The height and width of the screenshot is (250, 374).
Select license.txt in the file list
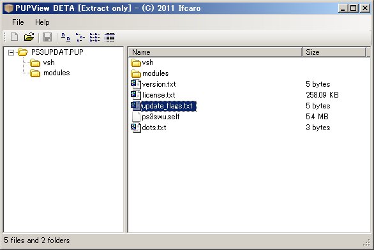159,95
